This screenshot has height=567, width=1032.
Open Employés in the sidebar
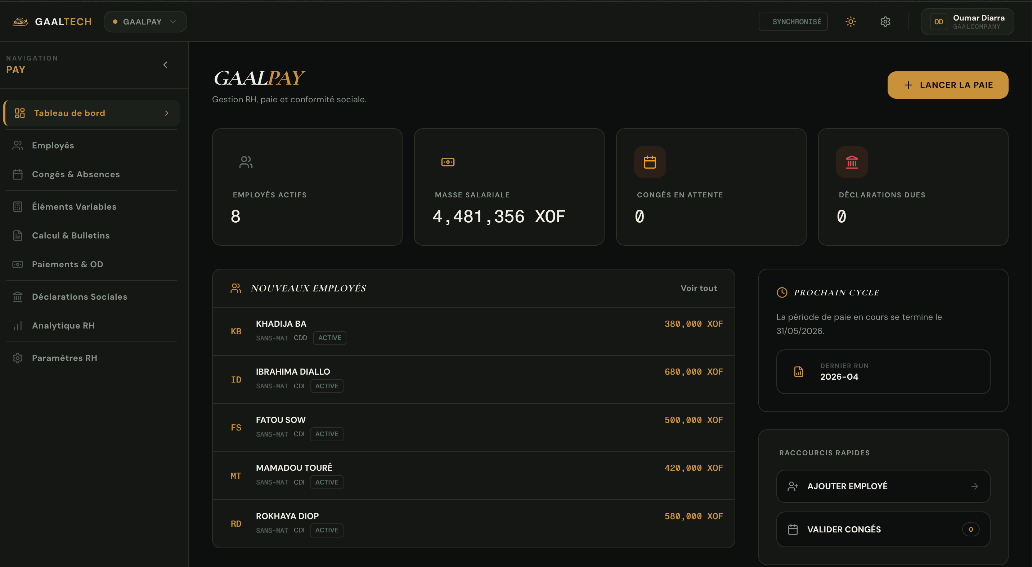click(91, 146)
